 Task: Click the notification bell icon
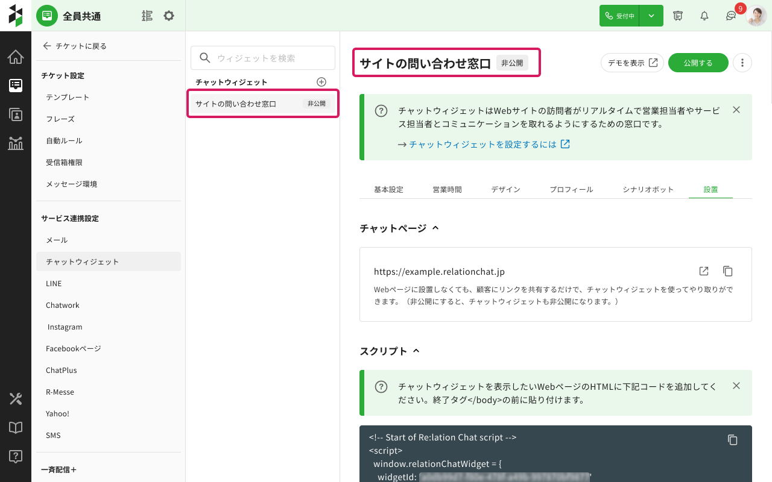click(x=704, y=16)
